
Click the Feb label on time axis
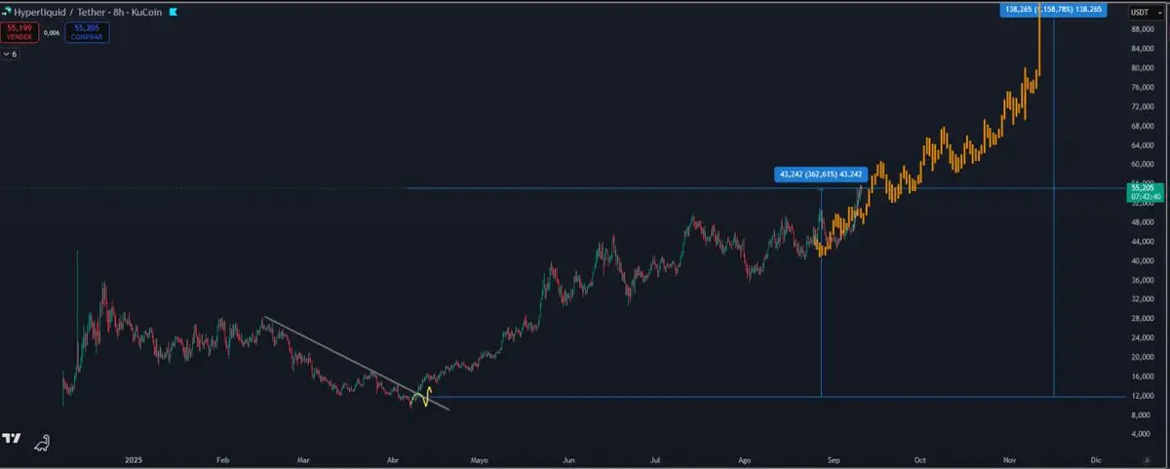[221, 458]
